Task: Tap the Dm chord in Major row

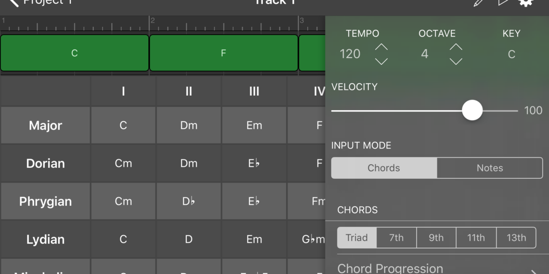Action: pos(189,125)
